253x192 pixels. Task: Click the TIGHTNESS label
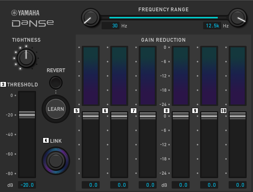click(x=26, y=40)
